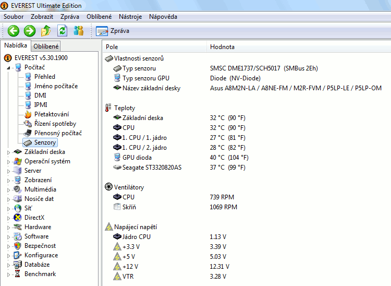Image resolution: width=391 pixels, height=286 pixels.
Task: Expand the Operační systém tree node
Action: [x=9, y=161]
